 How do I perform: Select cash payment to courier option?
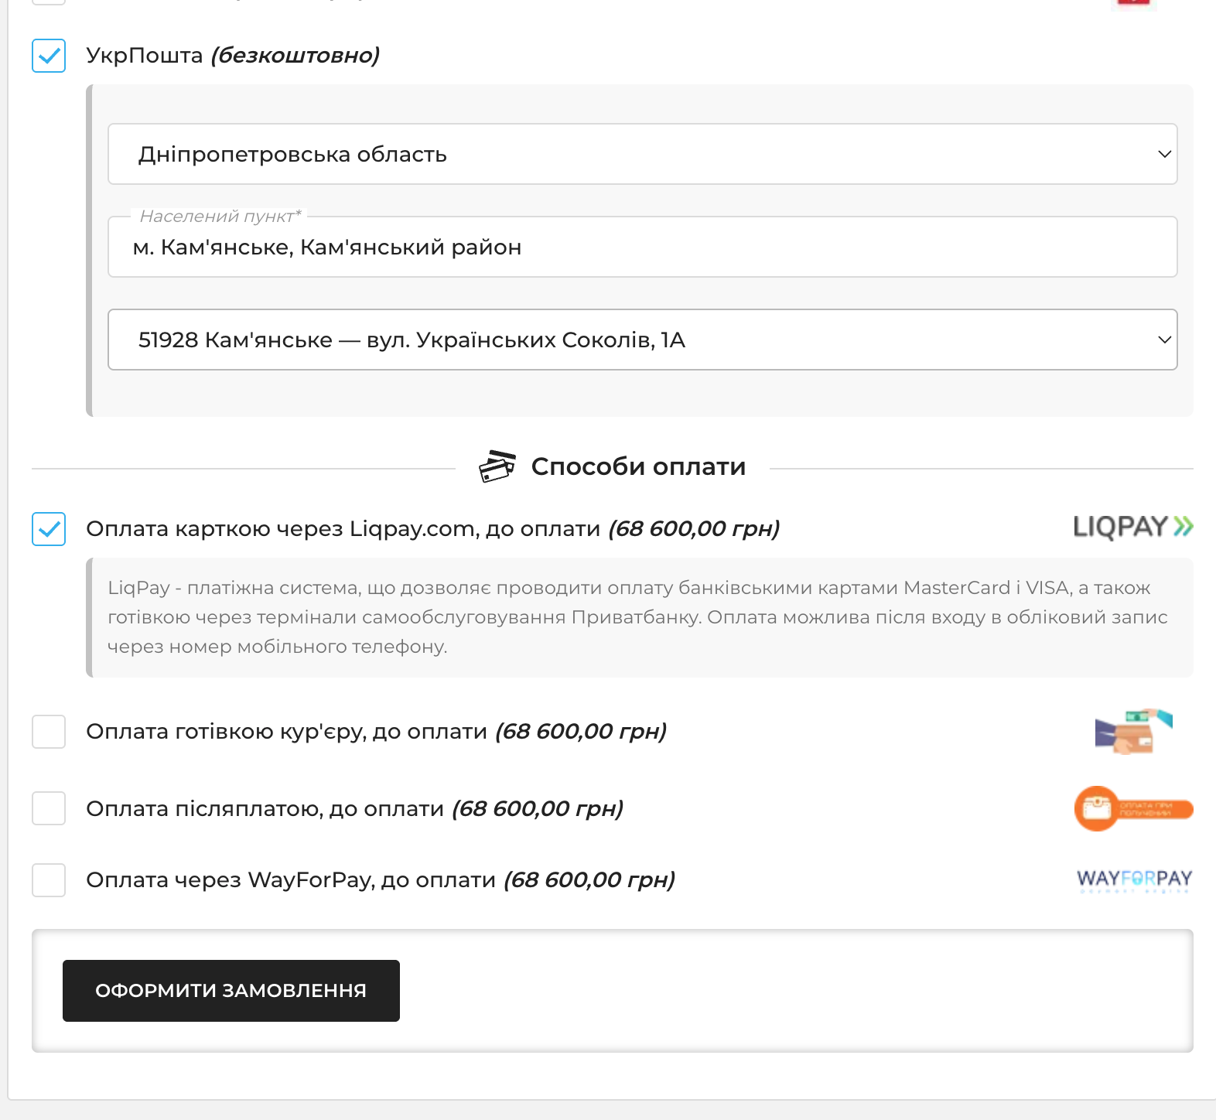click(49, 732)
